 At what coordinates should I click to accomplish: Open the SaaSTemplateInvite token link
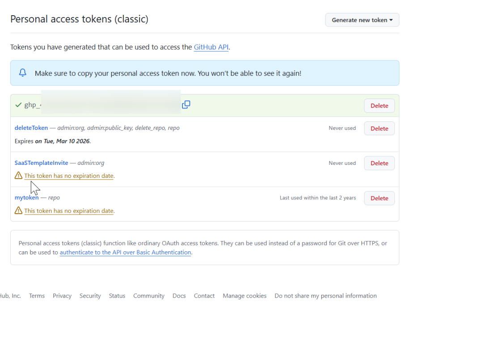(x=41, y=163)
